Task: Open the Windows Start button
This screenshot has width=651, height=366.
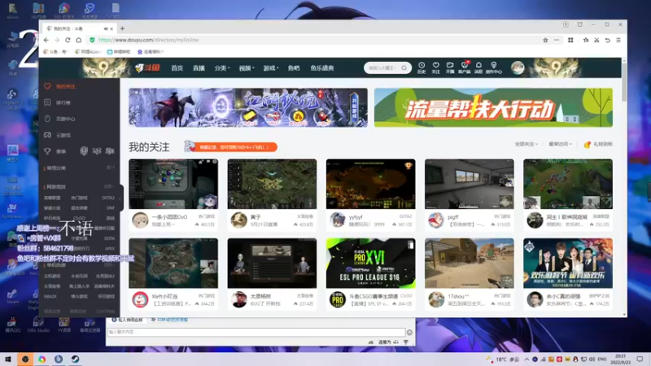Action: point(8,359)
